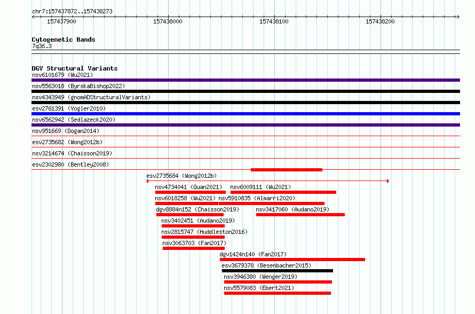Viewport: 475px width, 314px height.
Task: Open nsv5579083 (Ebert2021) label
Action: 259,288
